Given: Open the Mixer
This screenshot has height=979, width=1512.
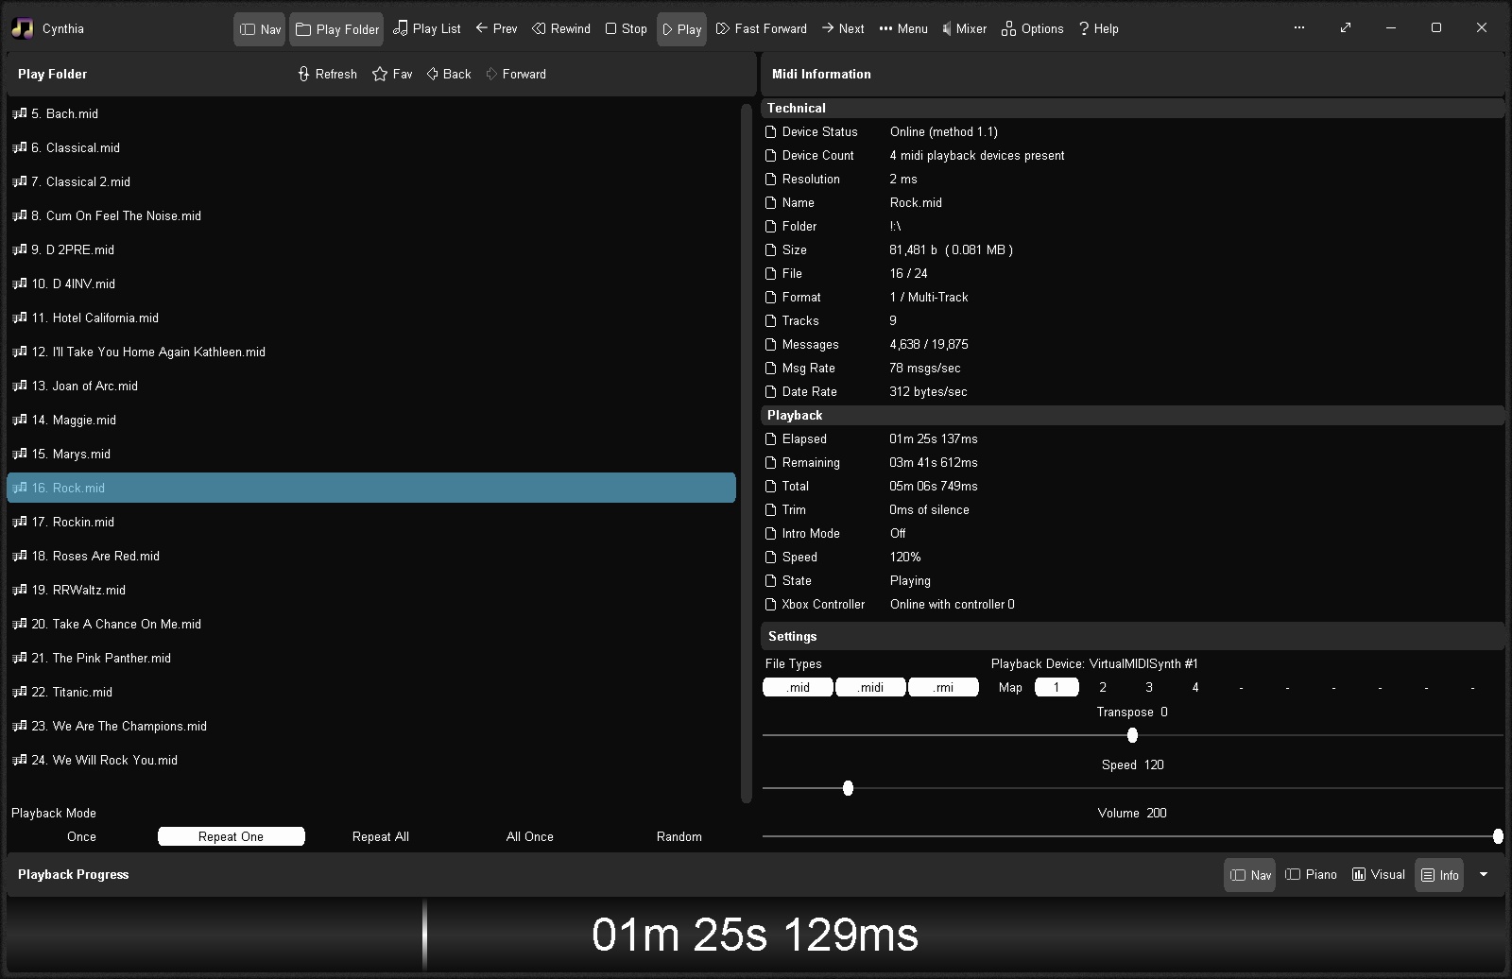Looking at the screenshot, I should click(x=964, y=29).
